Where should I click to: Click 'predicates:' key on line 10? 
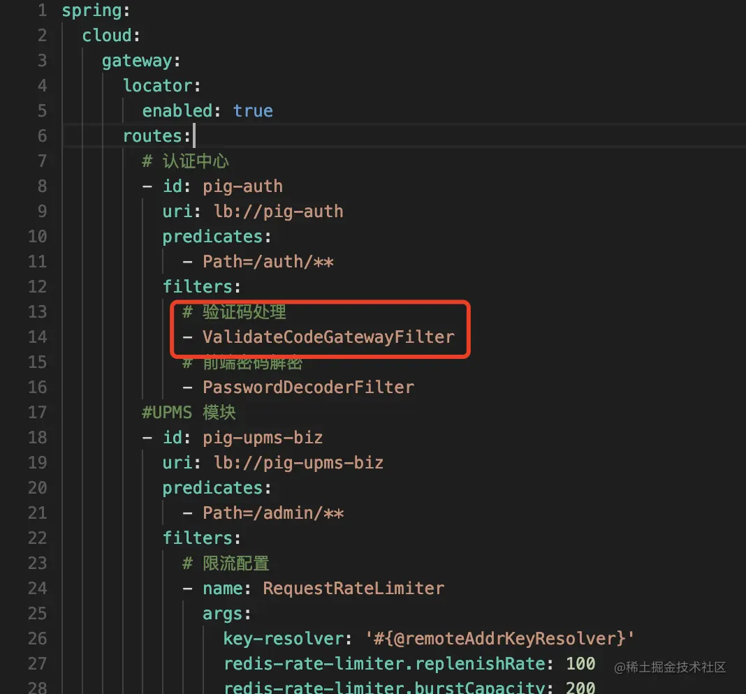pos(217,237)
